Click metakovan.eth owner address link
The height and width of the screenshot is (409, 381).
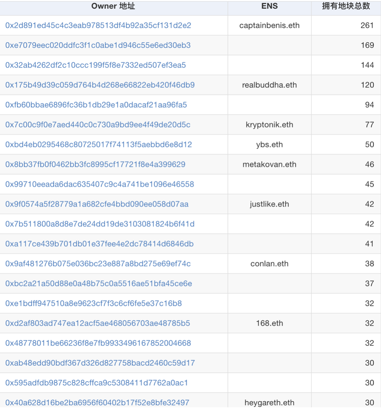[95, 165]
